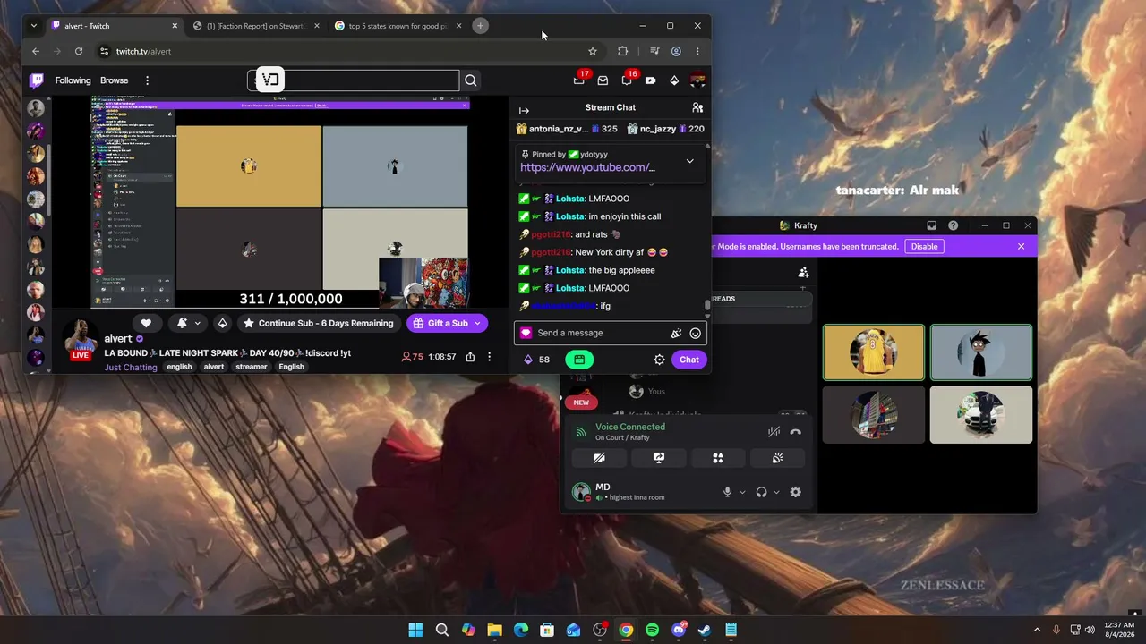Open the chat community users icon

click(x=697, y=107)
